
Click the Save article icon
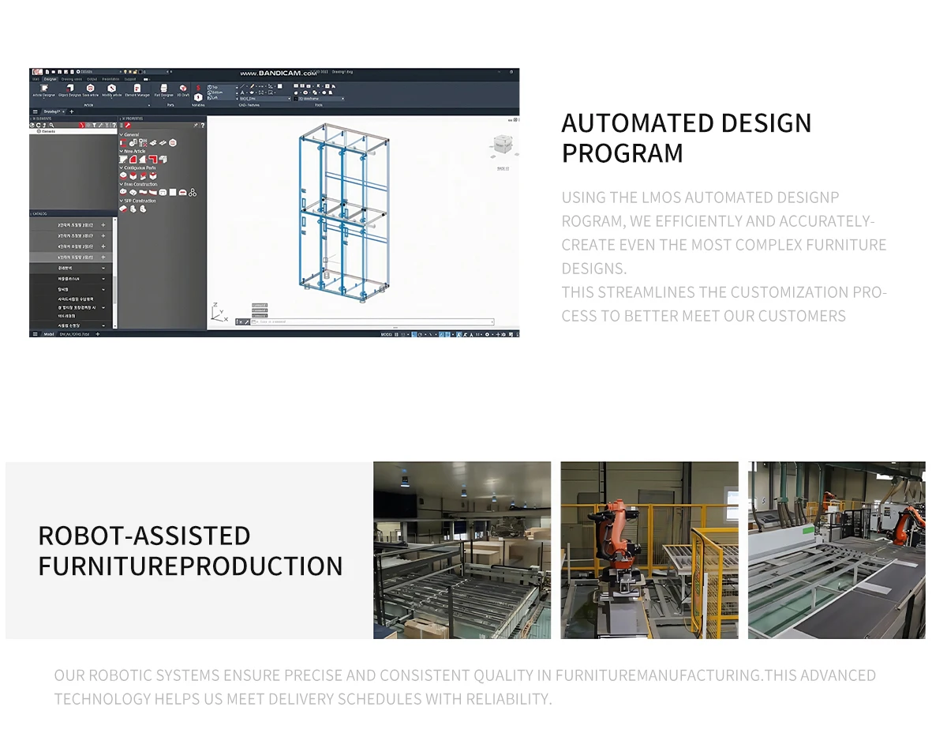(x=90, y=88)
